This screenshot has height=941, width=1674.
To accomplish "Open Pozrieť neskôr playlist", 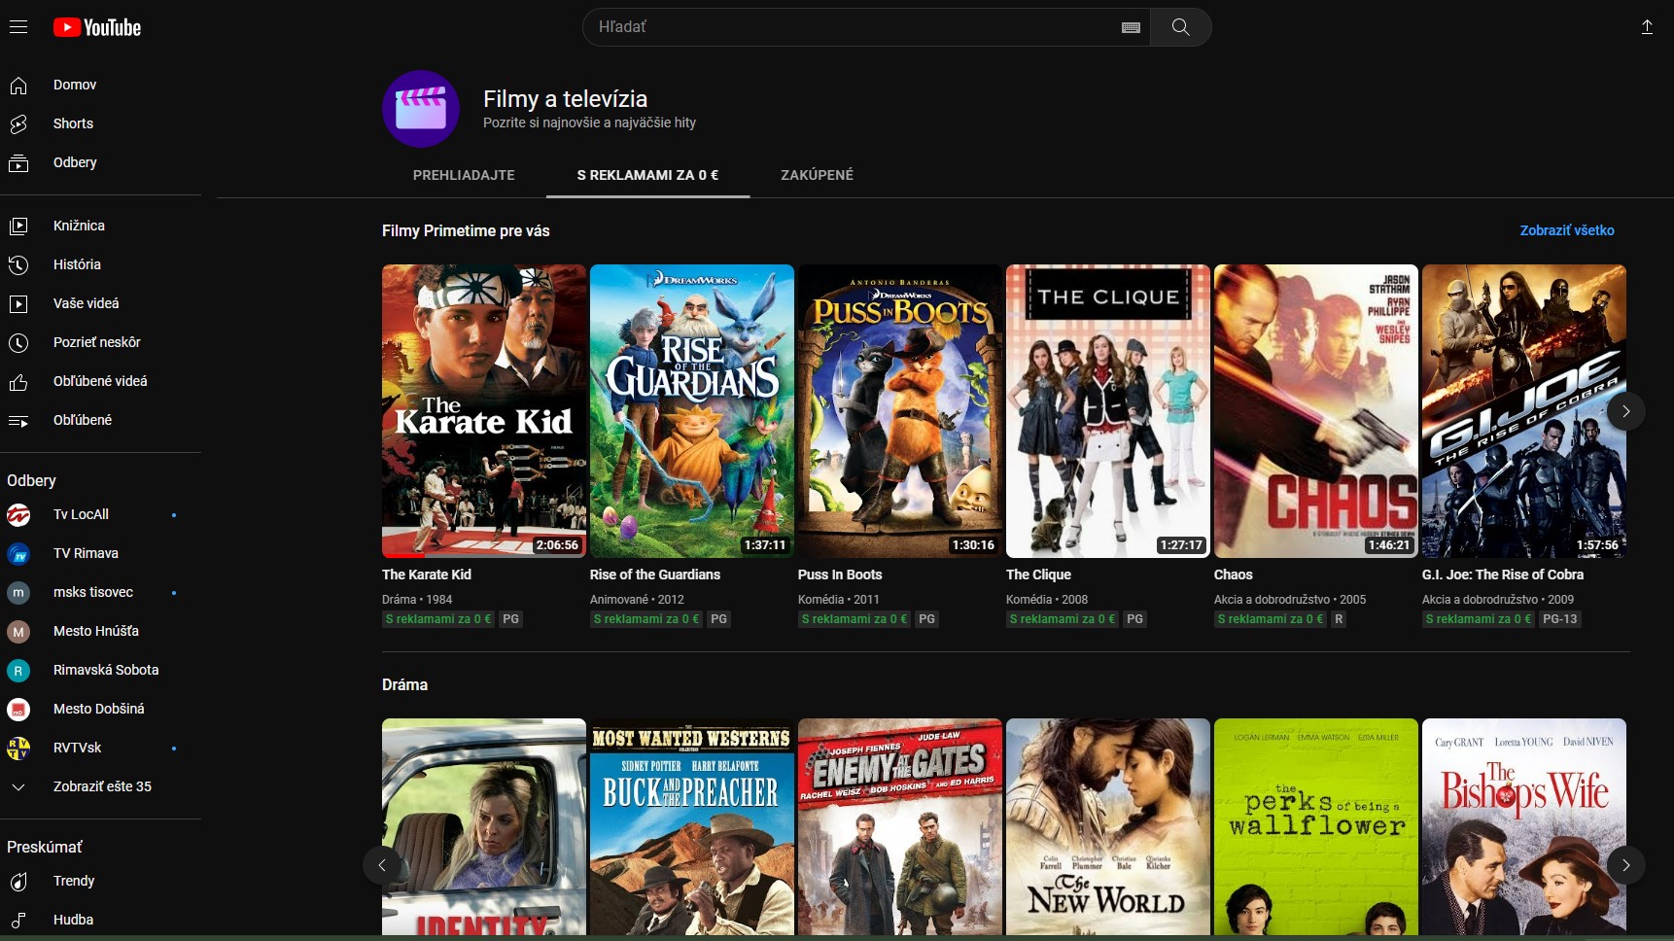I will click(96, 342).
